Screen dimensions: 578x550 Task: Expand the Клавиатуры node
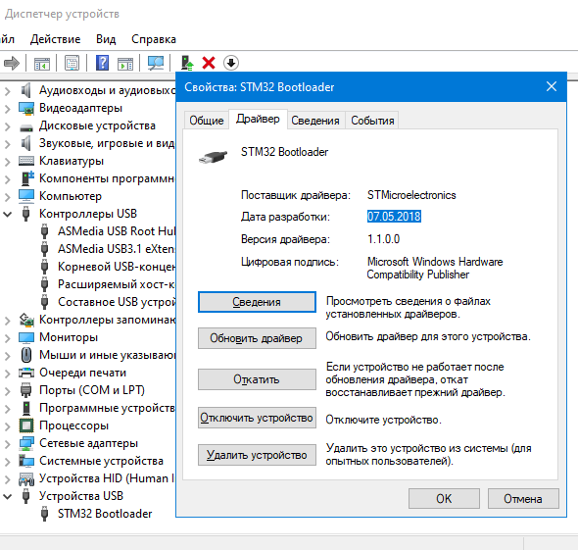(x=8, y=162)
